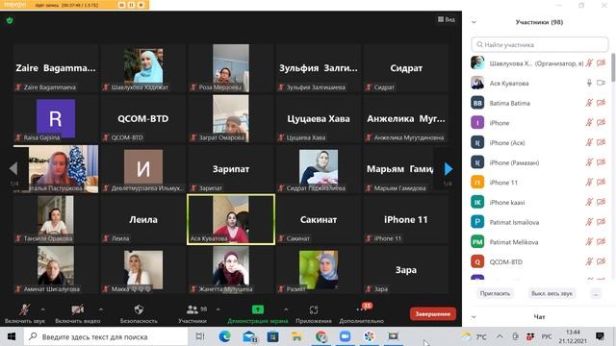Unmute Batima Batima microphone icon

coord(589,103)
